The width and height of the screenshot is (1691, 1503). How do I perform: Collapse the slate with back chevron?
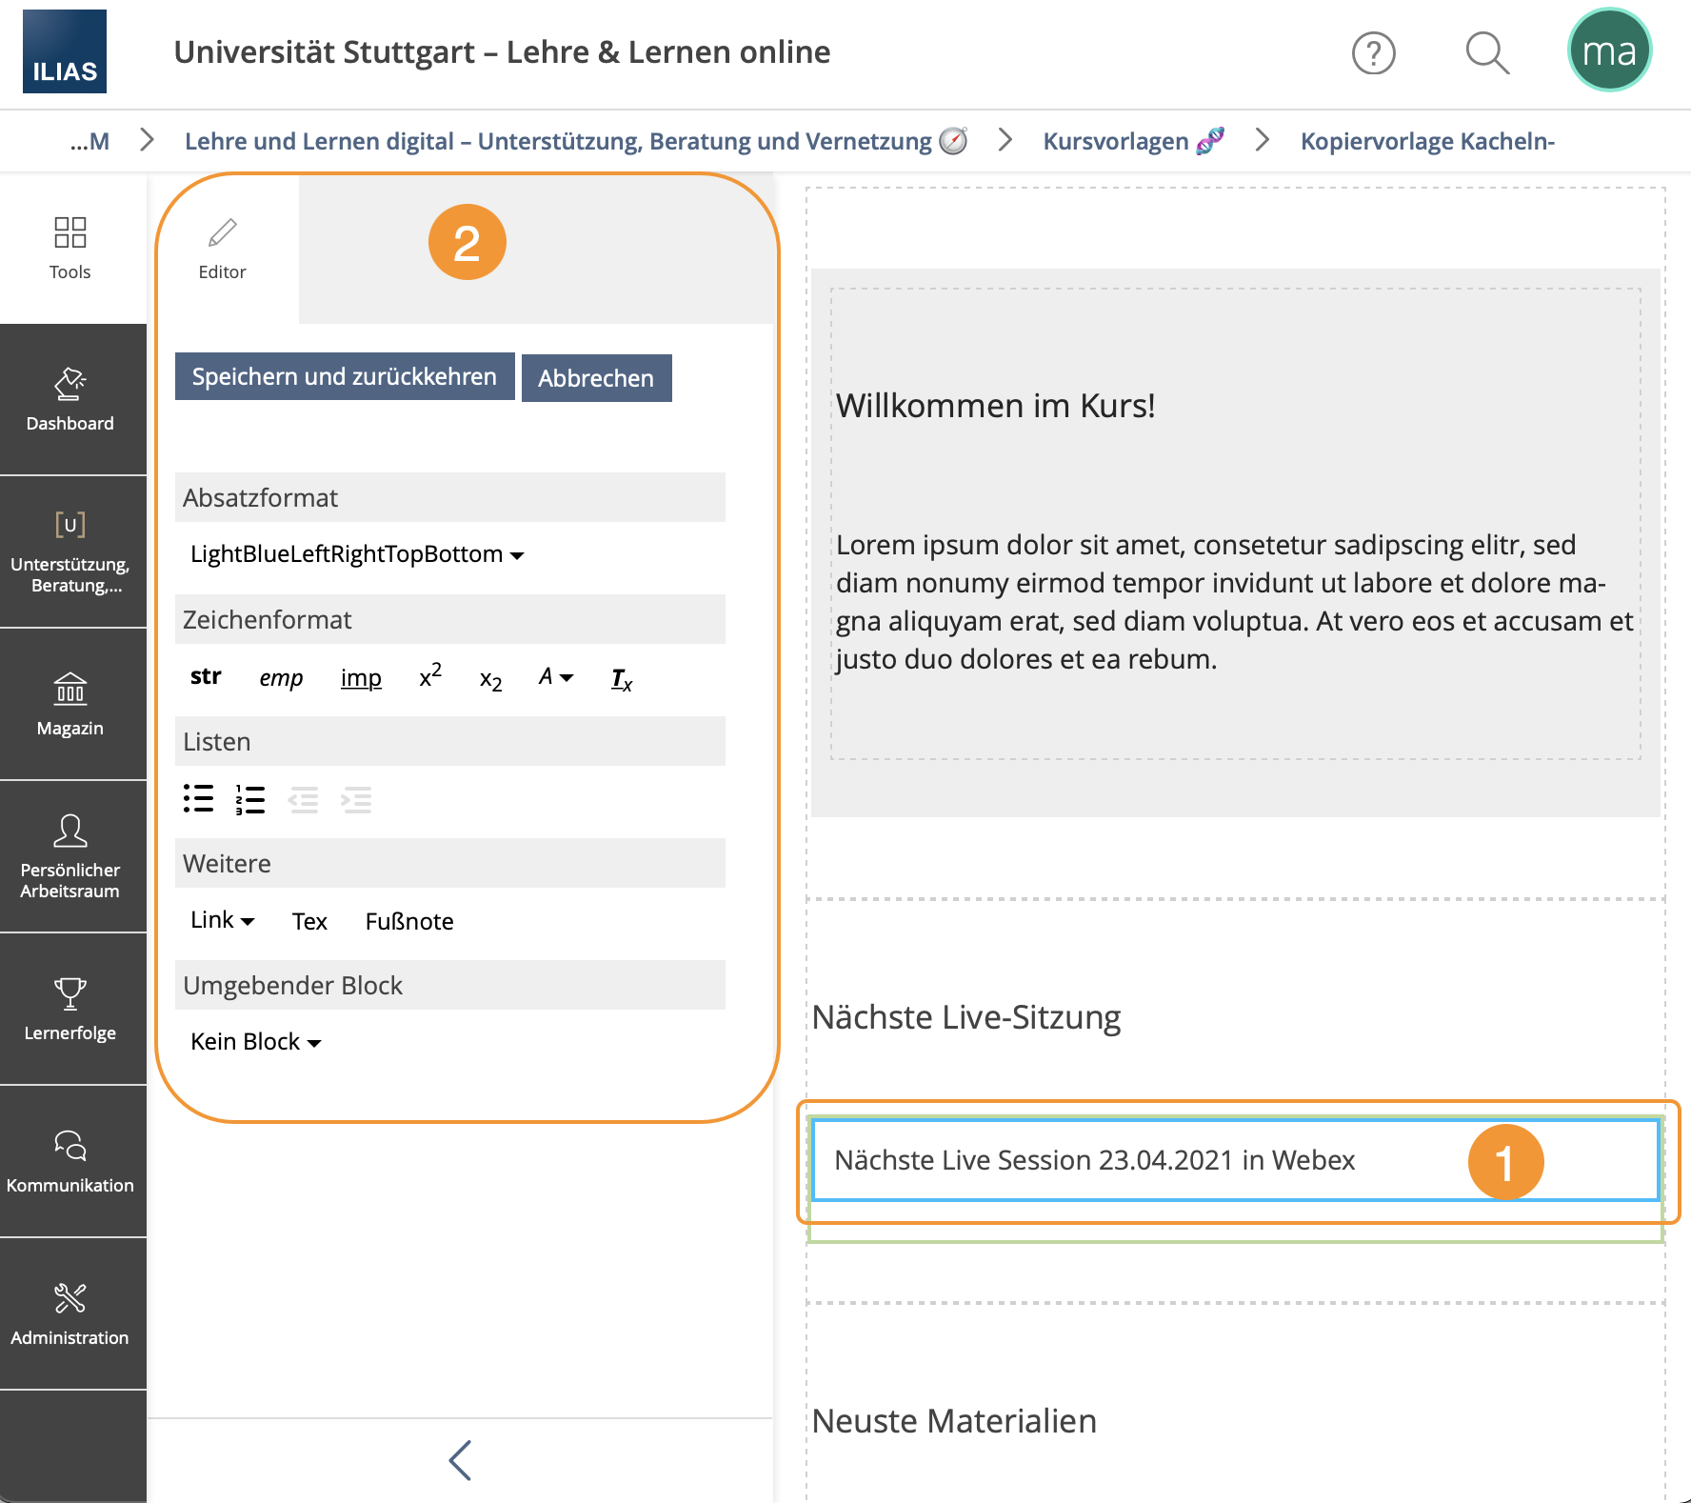[460, 1460]
